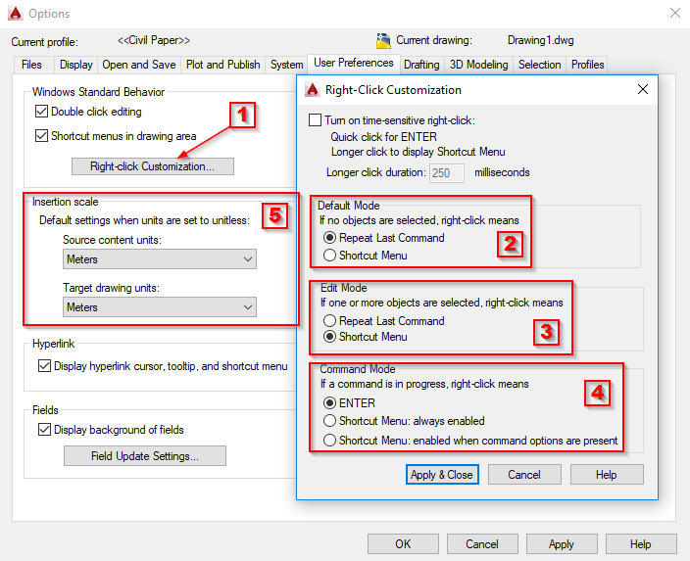Open Source content units dropdown
This screenshot has width=690, height=561.
coord(160,258)
